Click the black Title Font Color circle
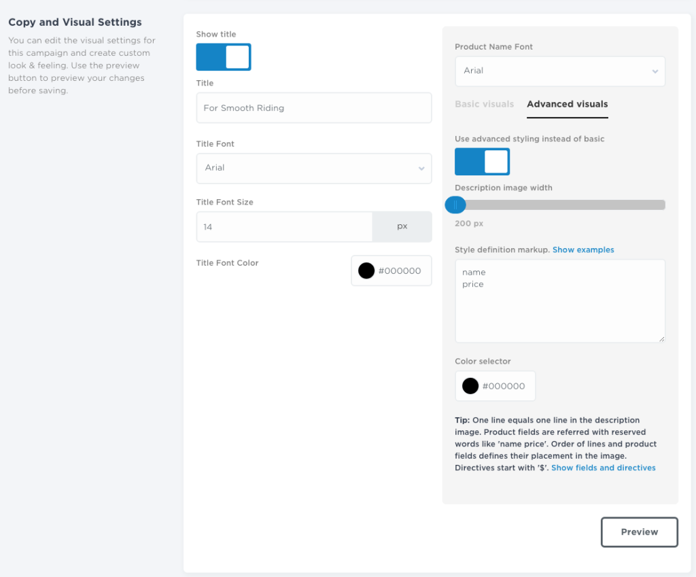Screen dimensions: 696x577 366,270
